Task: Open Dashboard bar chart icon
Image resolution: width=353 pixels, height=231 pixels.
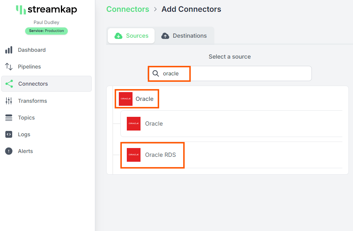Action: (x=9, y=50)
